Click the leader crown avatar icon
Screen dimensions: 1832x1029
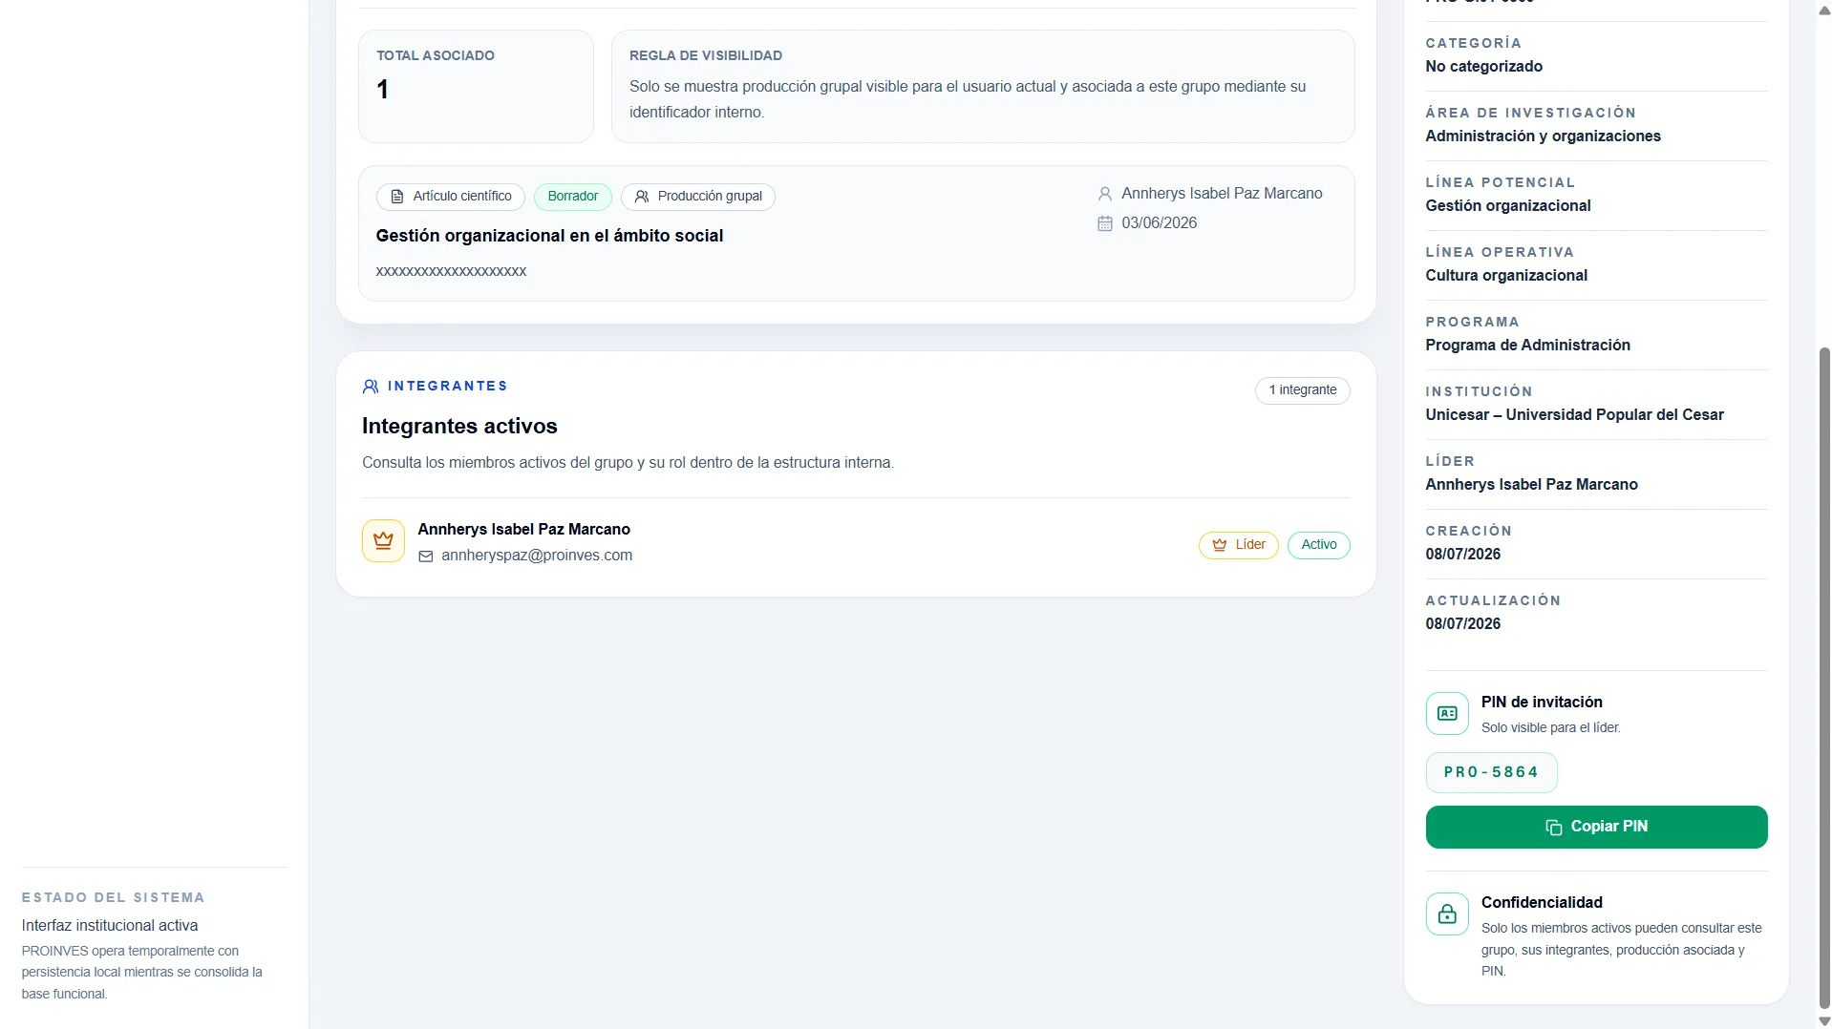click(383, 540)
